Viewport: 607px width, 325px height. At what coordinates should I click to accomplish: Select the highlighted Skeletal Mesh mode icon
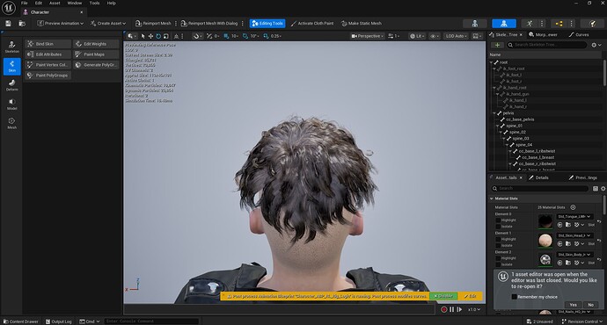point(504,24)
